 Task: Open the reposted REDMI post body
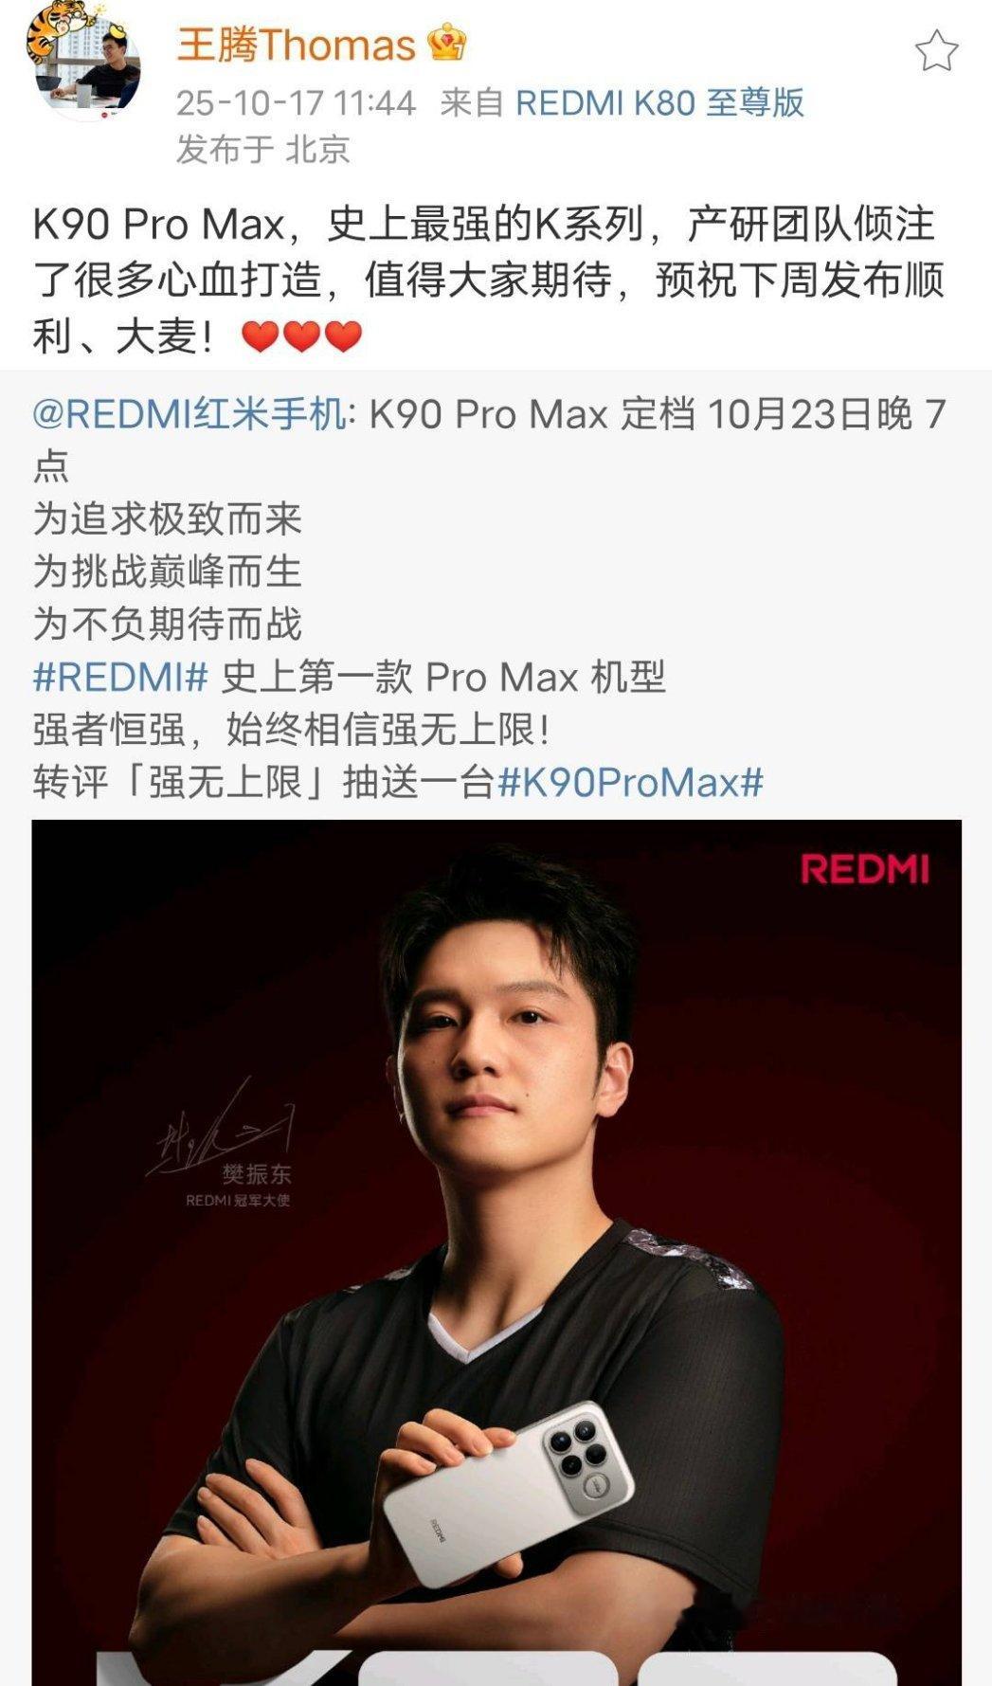pos(489,598)
